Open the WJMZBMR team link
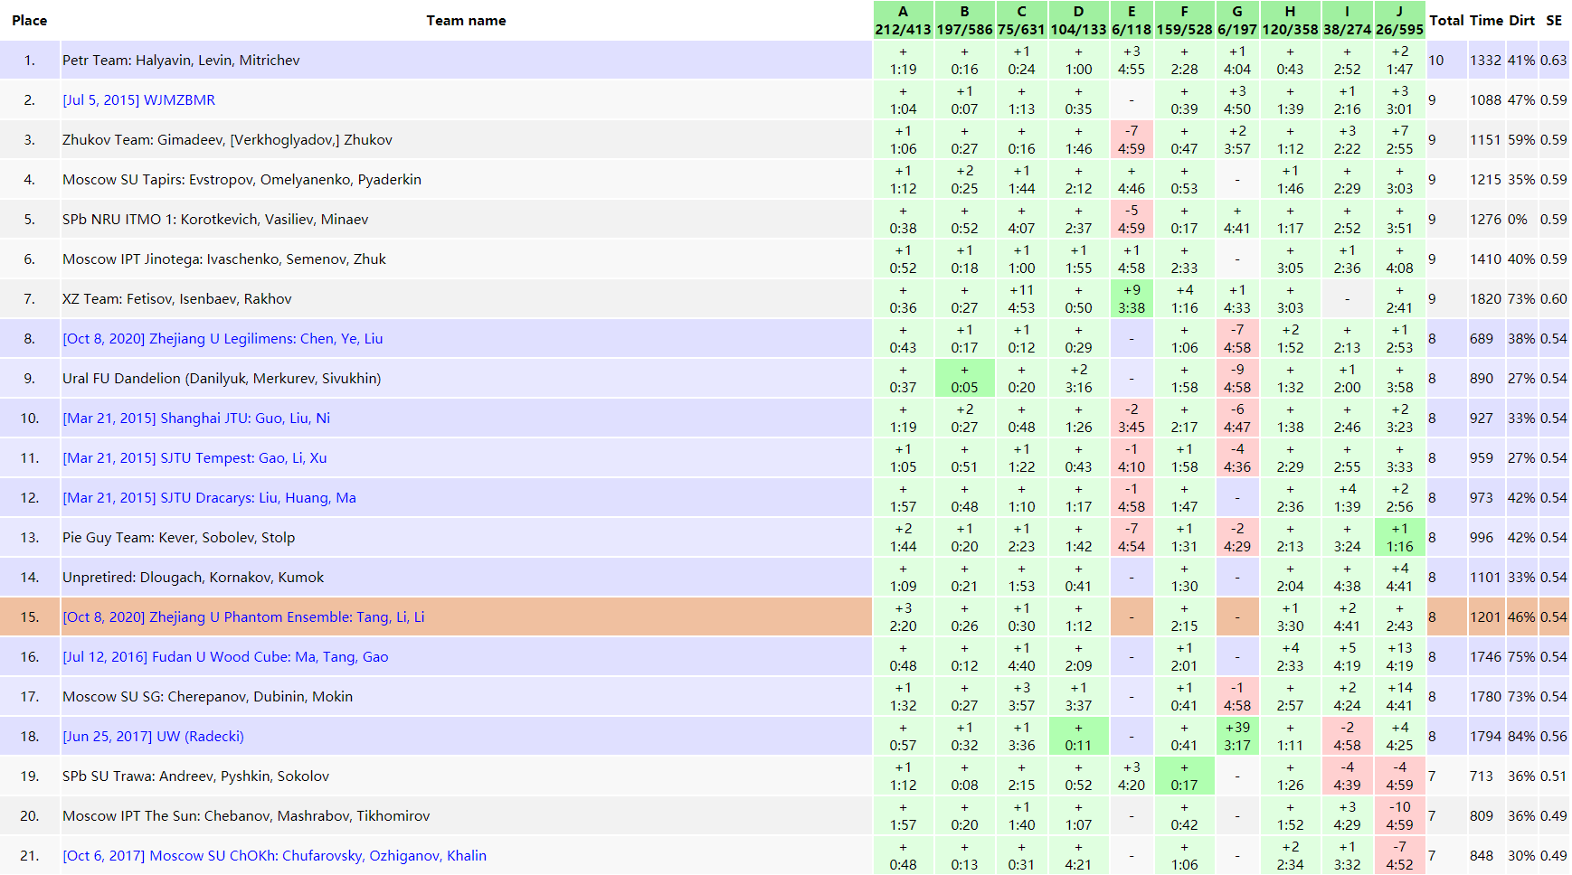The height and width of the screenshot is (875, 1572). tap(138, 100)
